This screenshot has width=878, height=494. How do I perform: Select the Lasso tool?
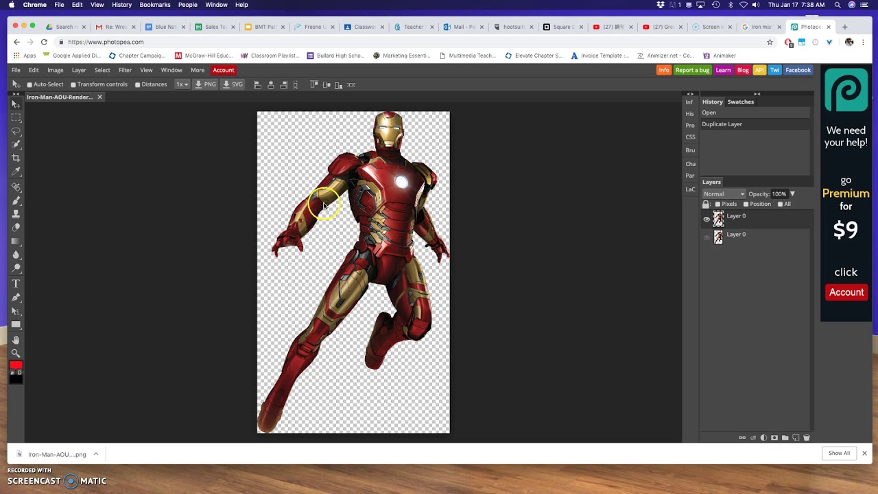[x=16, y=131]
